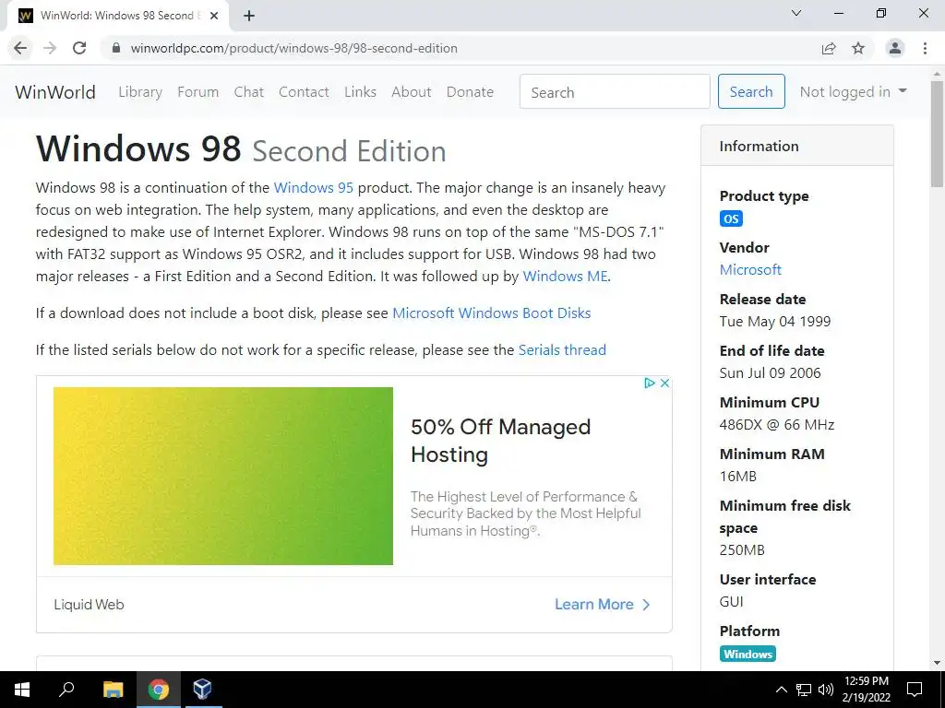The width and height of the screenshot is (945, 708).
Task: Go to the WinWorld home brand link
Action: tap(55, 92)
